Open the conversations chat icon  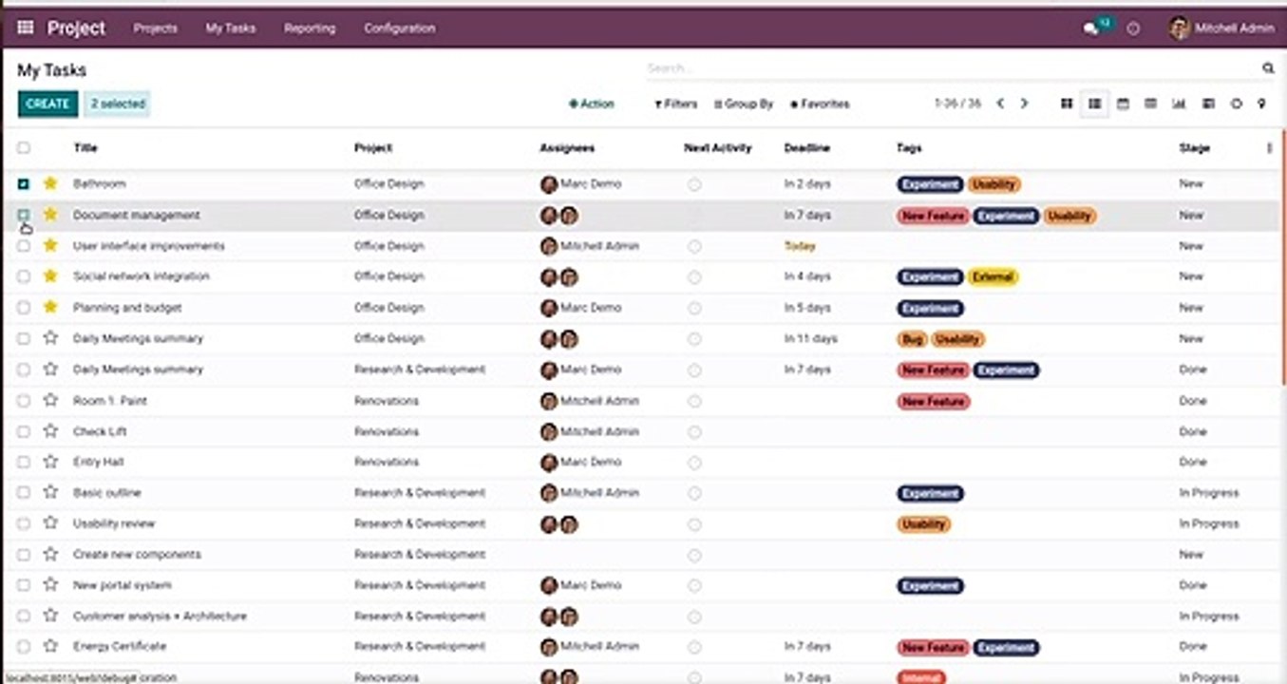[x=1090, y=28]
